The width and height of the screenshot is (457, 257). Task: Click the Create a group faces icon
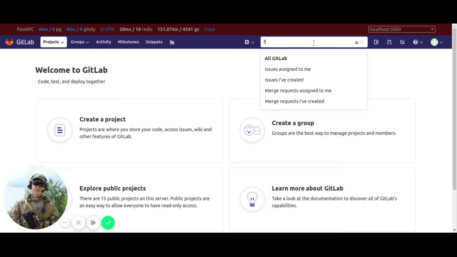coord(252,130)
